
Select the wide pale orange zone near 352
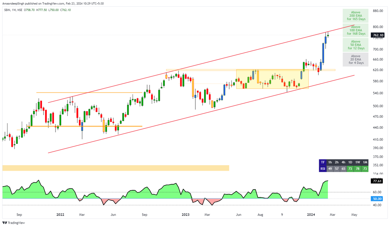(x=116, y=168)
